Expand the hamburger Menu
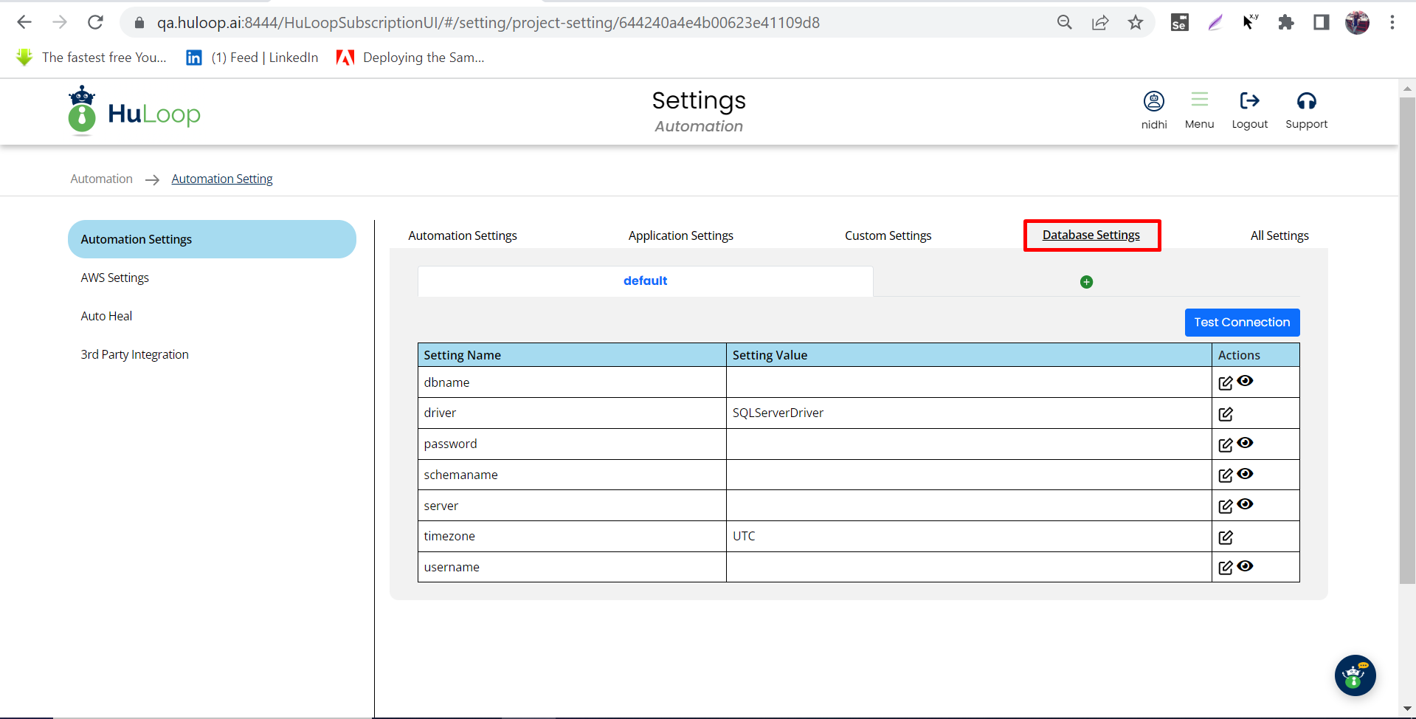This screenshot has width=1416, height=719. tap(1199, 100)
